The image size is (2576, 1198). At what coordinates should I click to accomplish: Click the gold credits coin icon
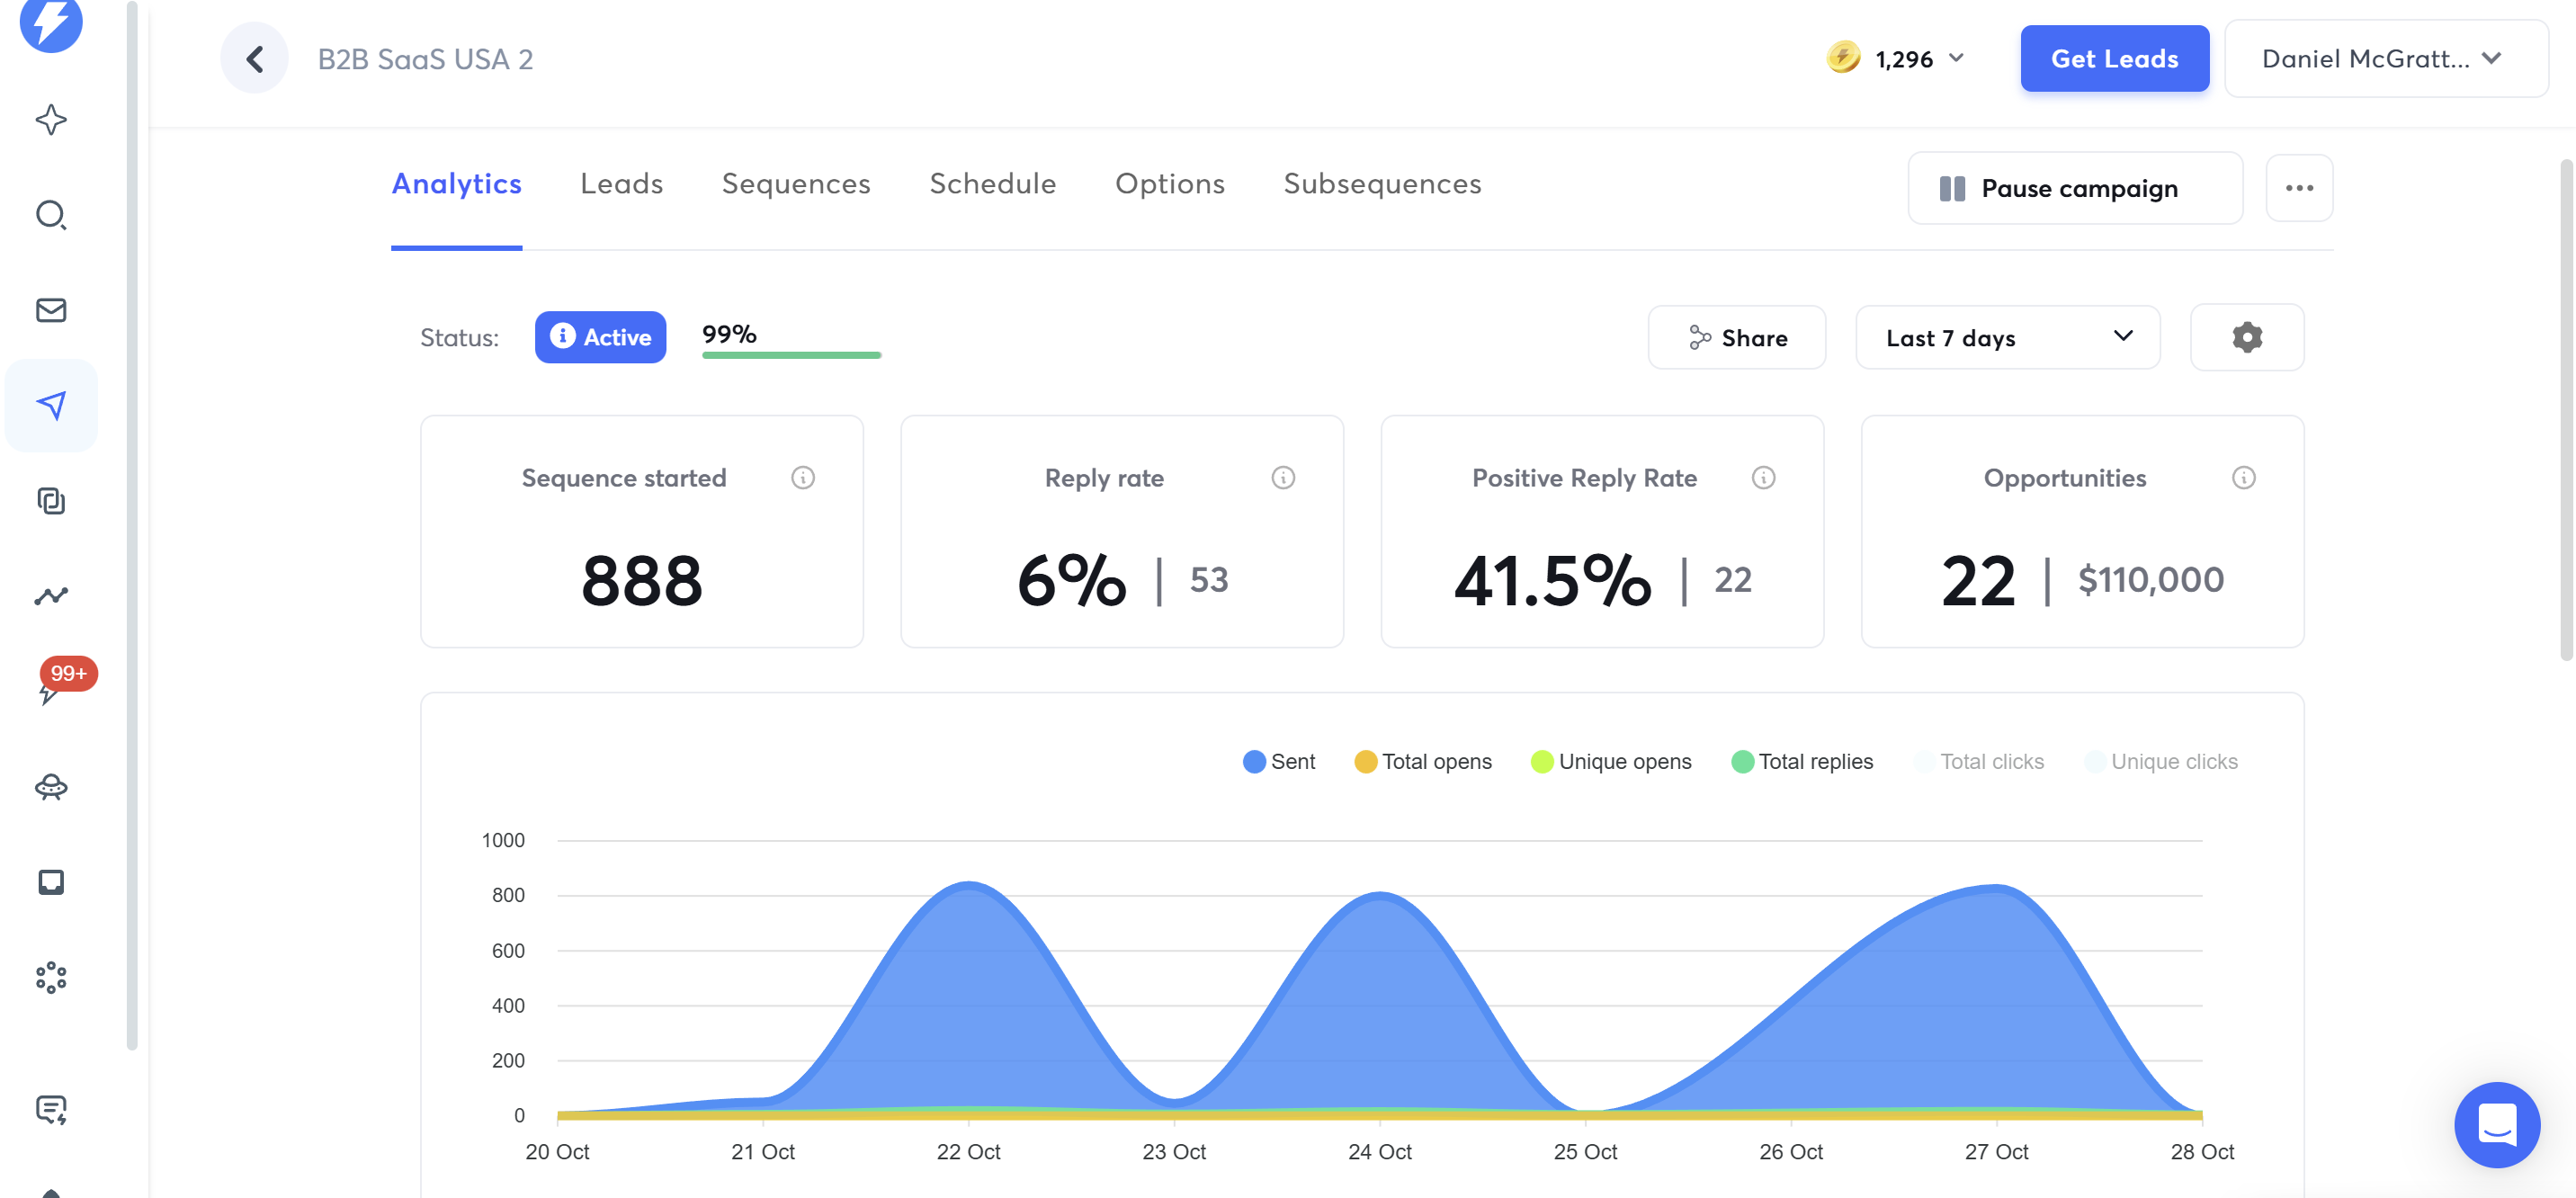point(1843,57)
